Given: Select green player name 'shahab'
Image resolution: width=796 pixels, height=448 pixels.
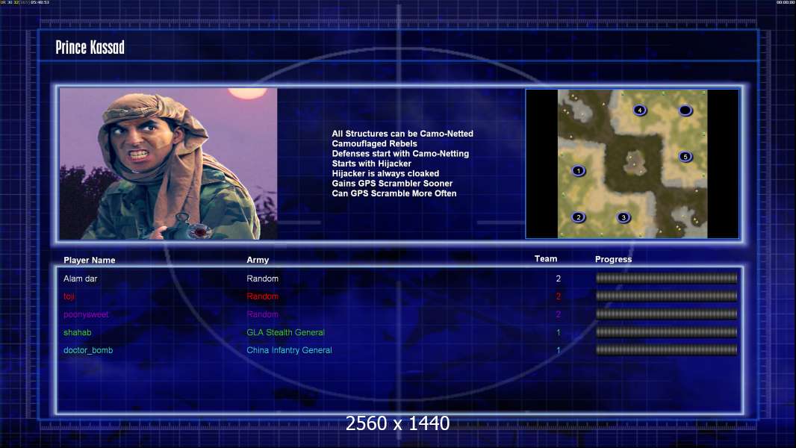Looking at the screenshot, I should click(x=77, y=332).
